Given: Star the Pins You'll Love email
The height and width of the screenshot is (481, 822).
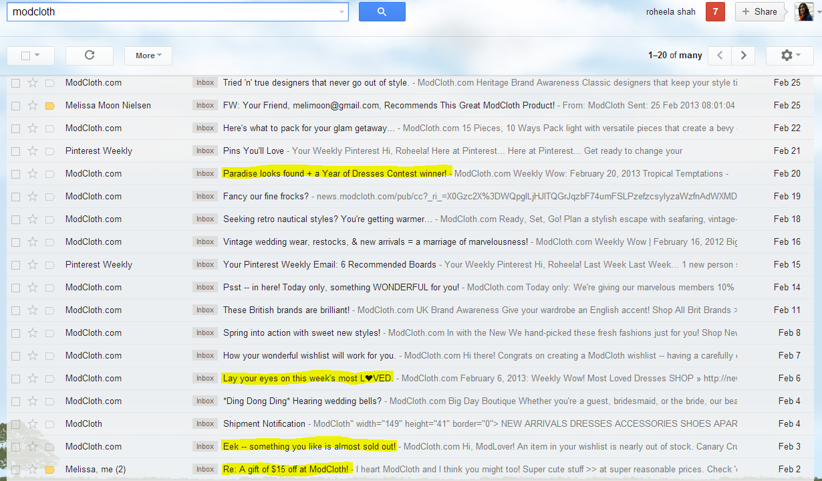Looking at the screenshot, I should pyautogui.click(x=32, y=151).
